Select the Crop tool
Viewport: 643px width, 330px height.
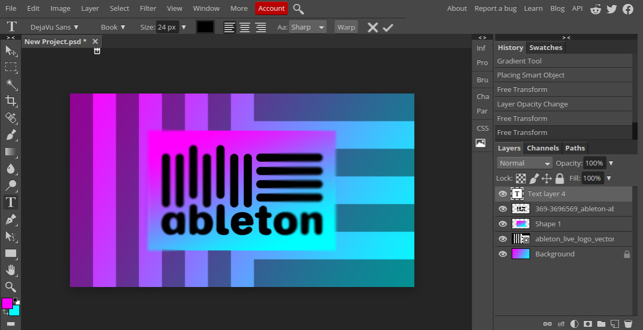pos(11,101)
